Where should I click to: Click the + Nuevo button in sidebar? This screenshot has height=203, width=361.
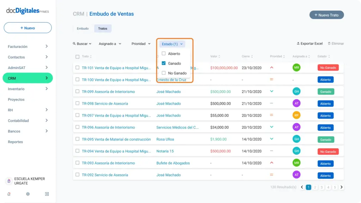tap(27, 28)
